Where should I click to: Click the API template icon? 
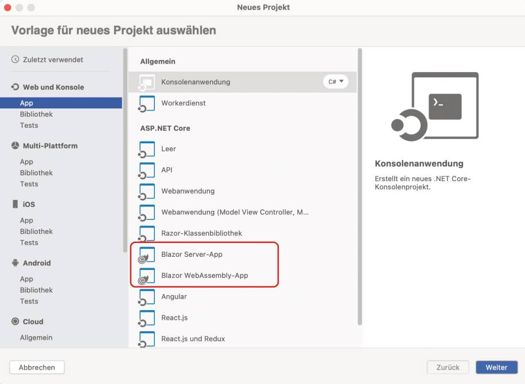click(147, 170)
